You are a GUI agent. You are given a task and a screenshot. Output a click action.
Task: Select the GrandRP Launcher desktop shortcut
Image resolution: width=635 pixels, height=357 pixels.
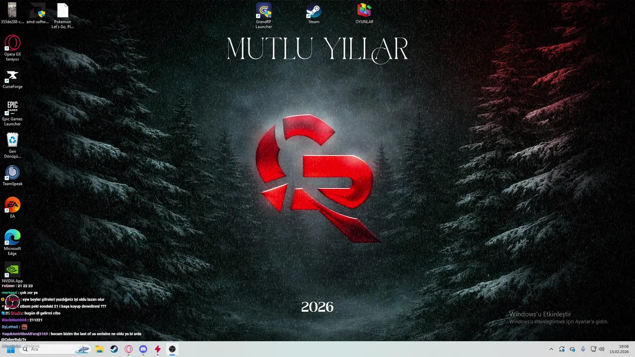coord(263,16)
